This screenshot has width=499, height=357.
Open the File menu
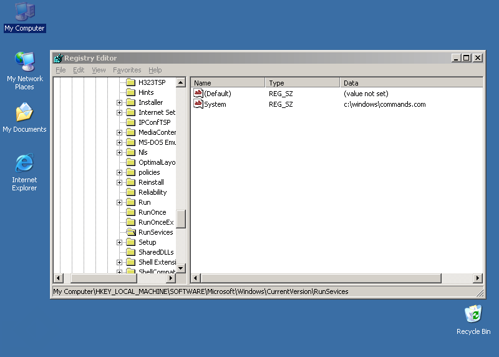tap(61, 70)
